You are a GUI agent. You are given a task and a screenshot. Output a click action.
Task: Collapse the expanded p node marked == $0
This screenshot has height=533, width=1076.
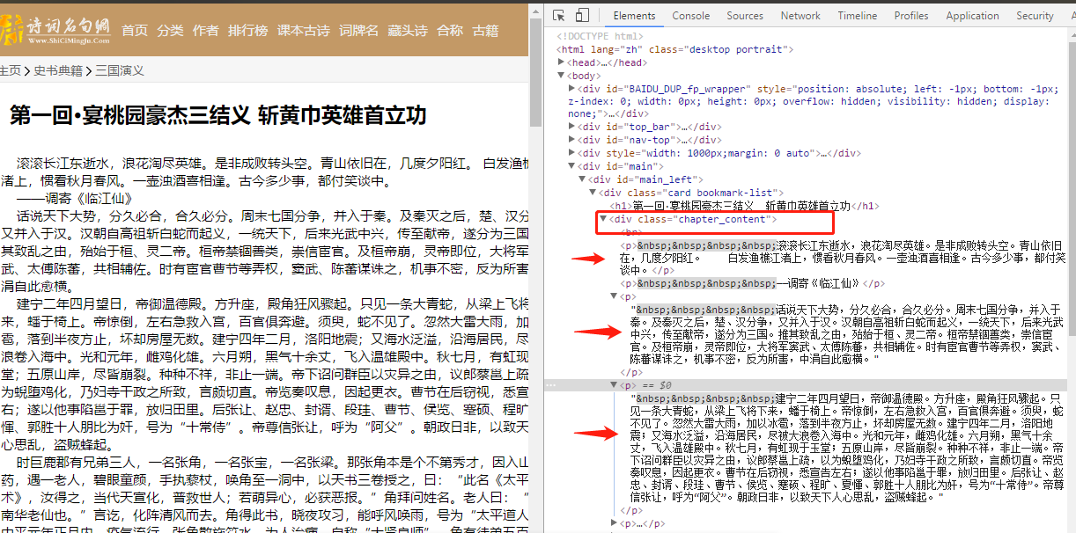tap(613, 383)
